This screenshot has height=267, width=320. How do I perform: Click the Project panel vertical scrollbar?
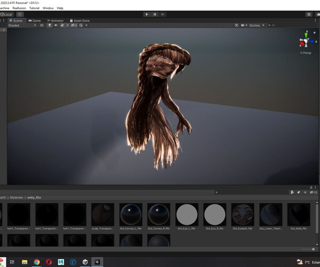317,218
